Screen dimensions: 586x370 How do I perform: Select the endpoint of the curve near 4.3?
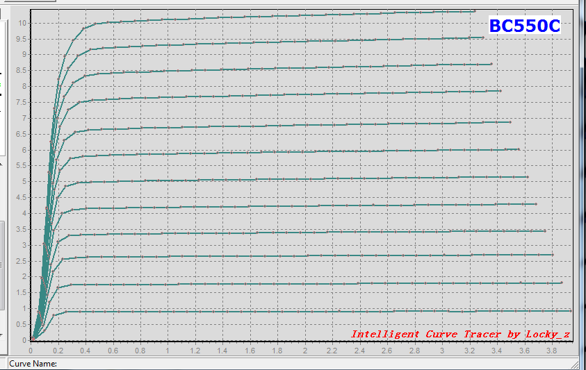coord(536,204)
